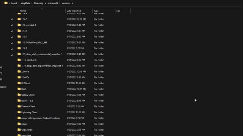The image size is (243, 136).
Task: Select the 22w03a folder icon
Action: 19,71
